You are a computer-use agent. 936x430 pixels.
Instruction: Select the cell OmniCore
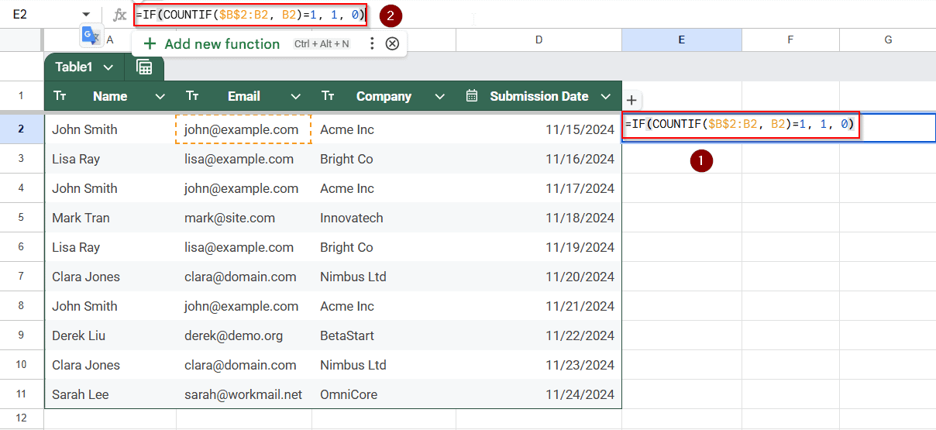coord(384,394)
